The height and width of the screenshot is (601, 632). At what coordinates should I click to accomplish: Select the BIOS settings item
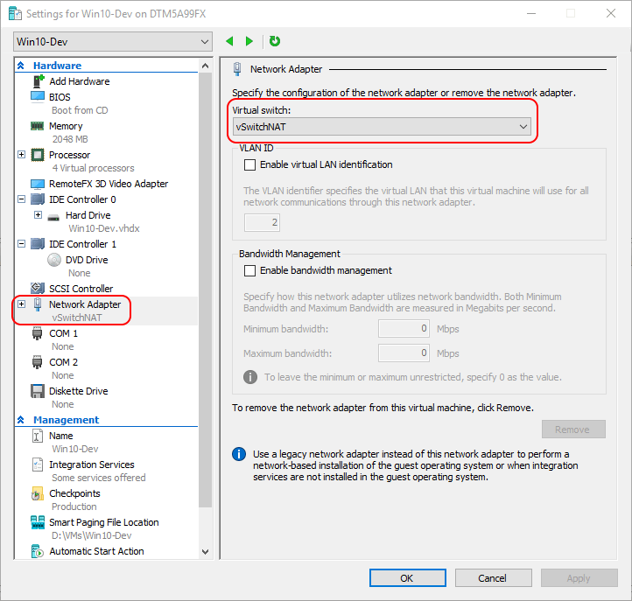60,97
